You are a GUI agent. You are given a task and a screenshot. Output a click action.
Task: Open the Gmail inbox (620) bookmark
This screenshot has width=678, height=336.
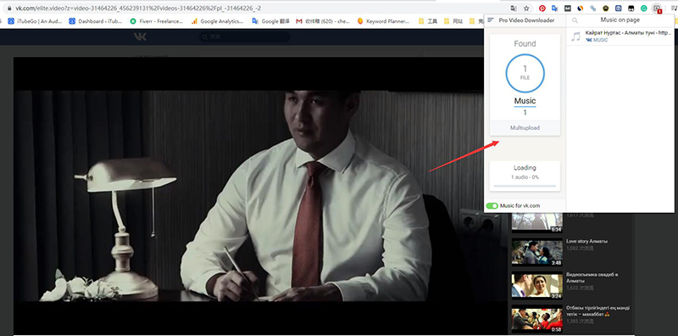click(323, 20)
